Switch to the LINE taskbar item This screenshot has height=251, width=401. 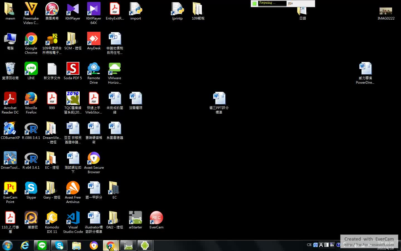click(42, 245)
